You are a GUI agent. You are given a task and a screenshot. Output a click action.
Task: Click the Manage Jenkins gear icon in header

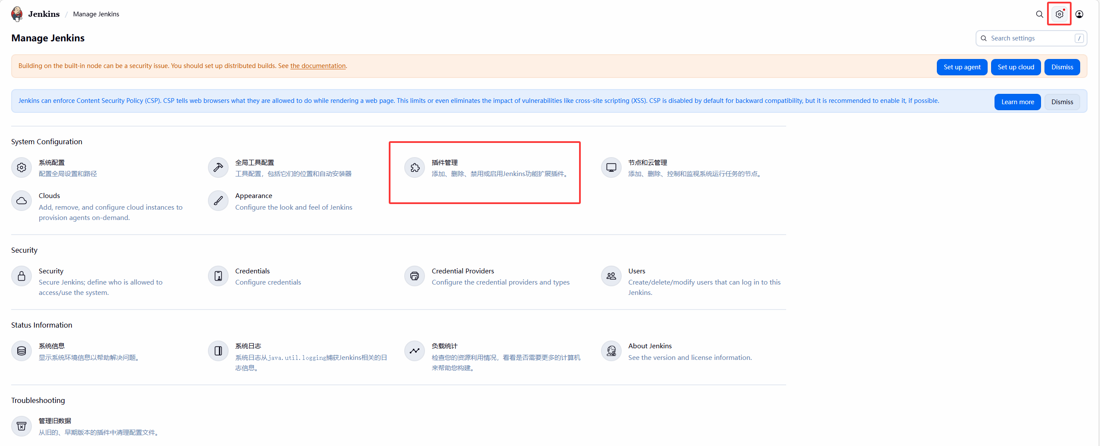tap(1060, 14)
